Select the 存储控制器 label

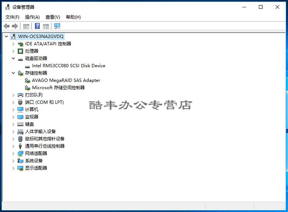click(x=36, y=73)
